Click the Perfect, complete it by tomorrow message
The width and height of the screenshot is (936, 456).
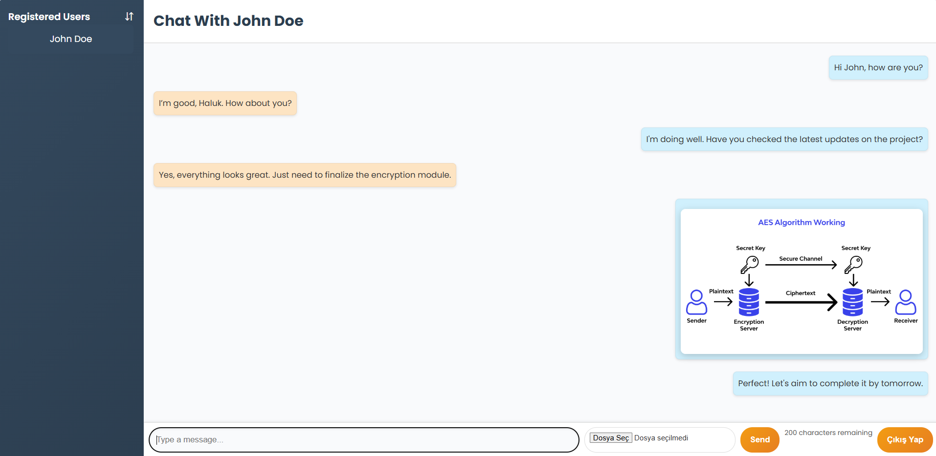(830, 383)
